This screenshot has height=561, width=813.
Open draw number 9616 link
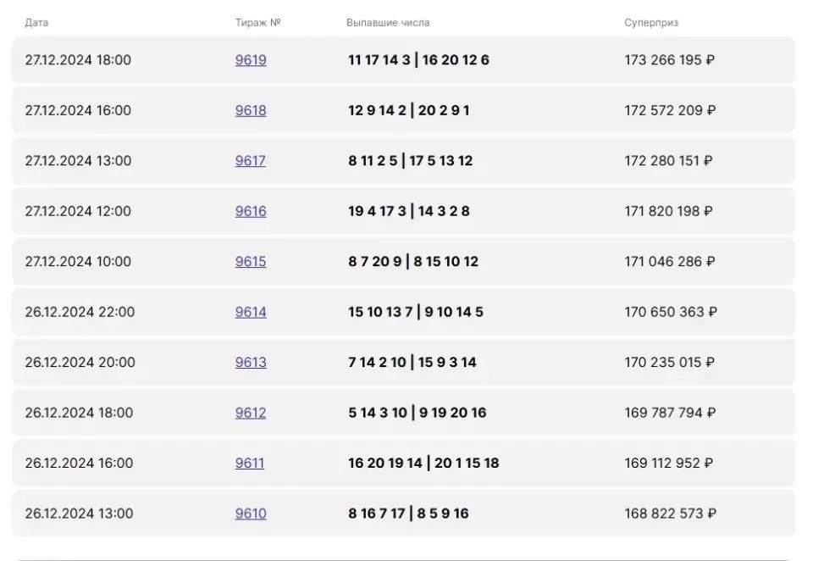click(x=251, y=211)
